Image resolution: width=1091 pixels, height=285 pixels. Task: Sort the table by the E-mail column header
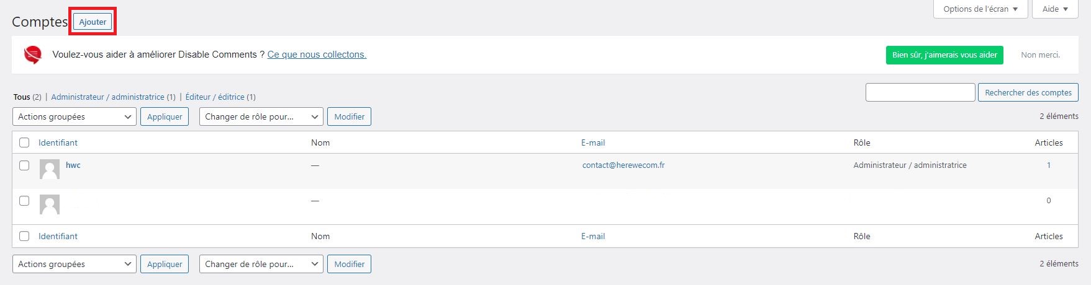coord(593,142)
